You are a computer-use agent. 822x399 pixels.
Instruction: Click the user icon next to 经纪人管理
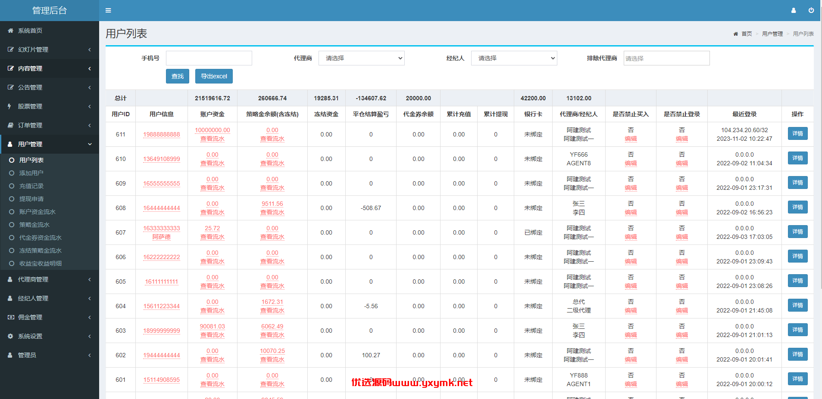pos(10,298)
